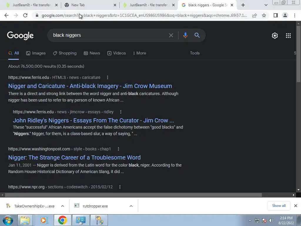Click the vertical page scrollbar thumb
Screen dimensions: 301x226
[x=298, y=54]
